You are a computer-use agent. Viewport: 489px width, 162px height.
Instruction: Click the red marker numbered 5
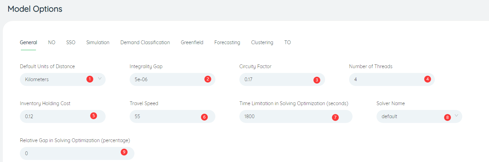coord(93,116)
